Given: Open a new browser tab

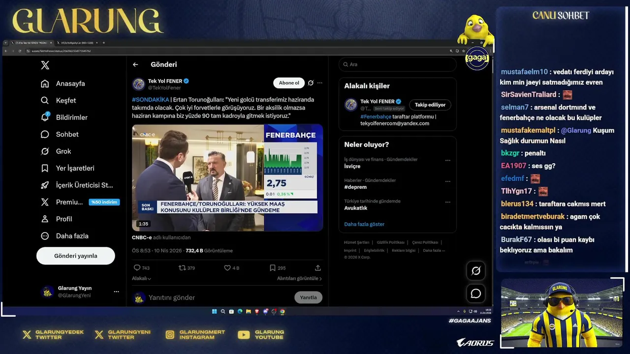Looking at the screenshot, I should [x=104, y=43].
